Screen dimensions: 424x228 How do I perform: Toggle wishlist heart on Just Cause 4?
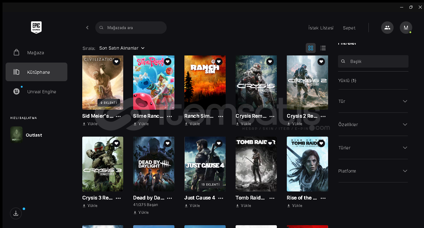(x=219, y=143)
